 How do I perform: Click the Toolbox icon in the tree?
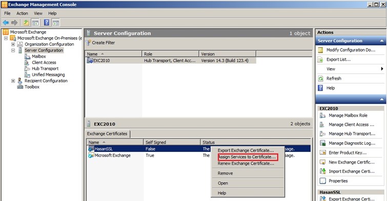pyautogui.click(x=20, y=87)
